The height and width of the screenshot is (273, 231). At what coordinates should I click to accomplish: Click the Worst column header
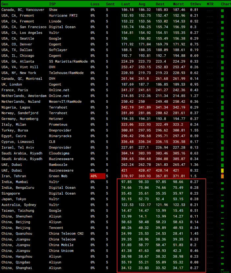178,4
